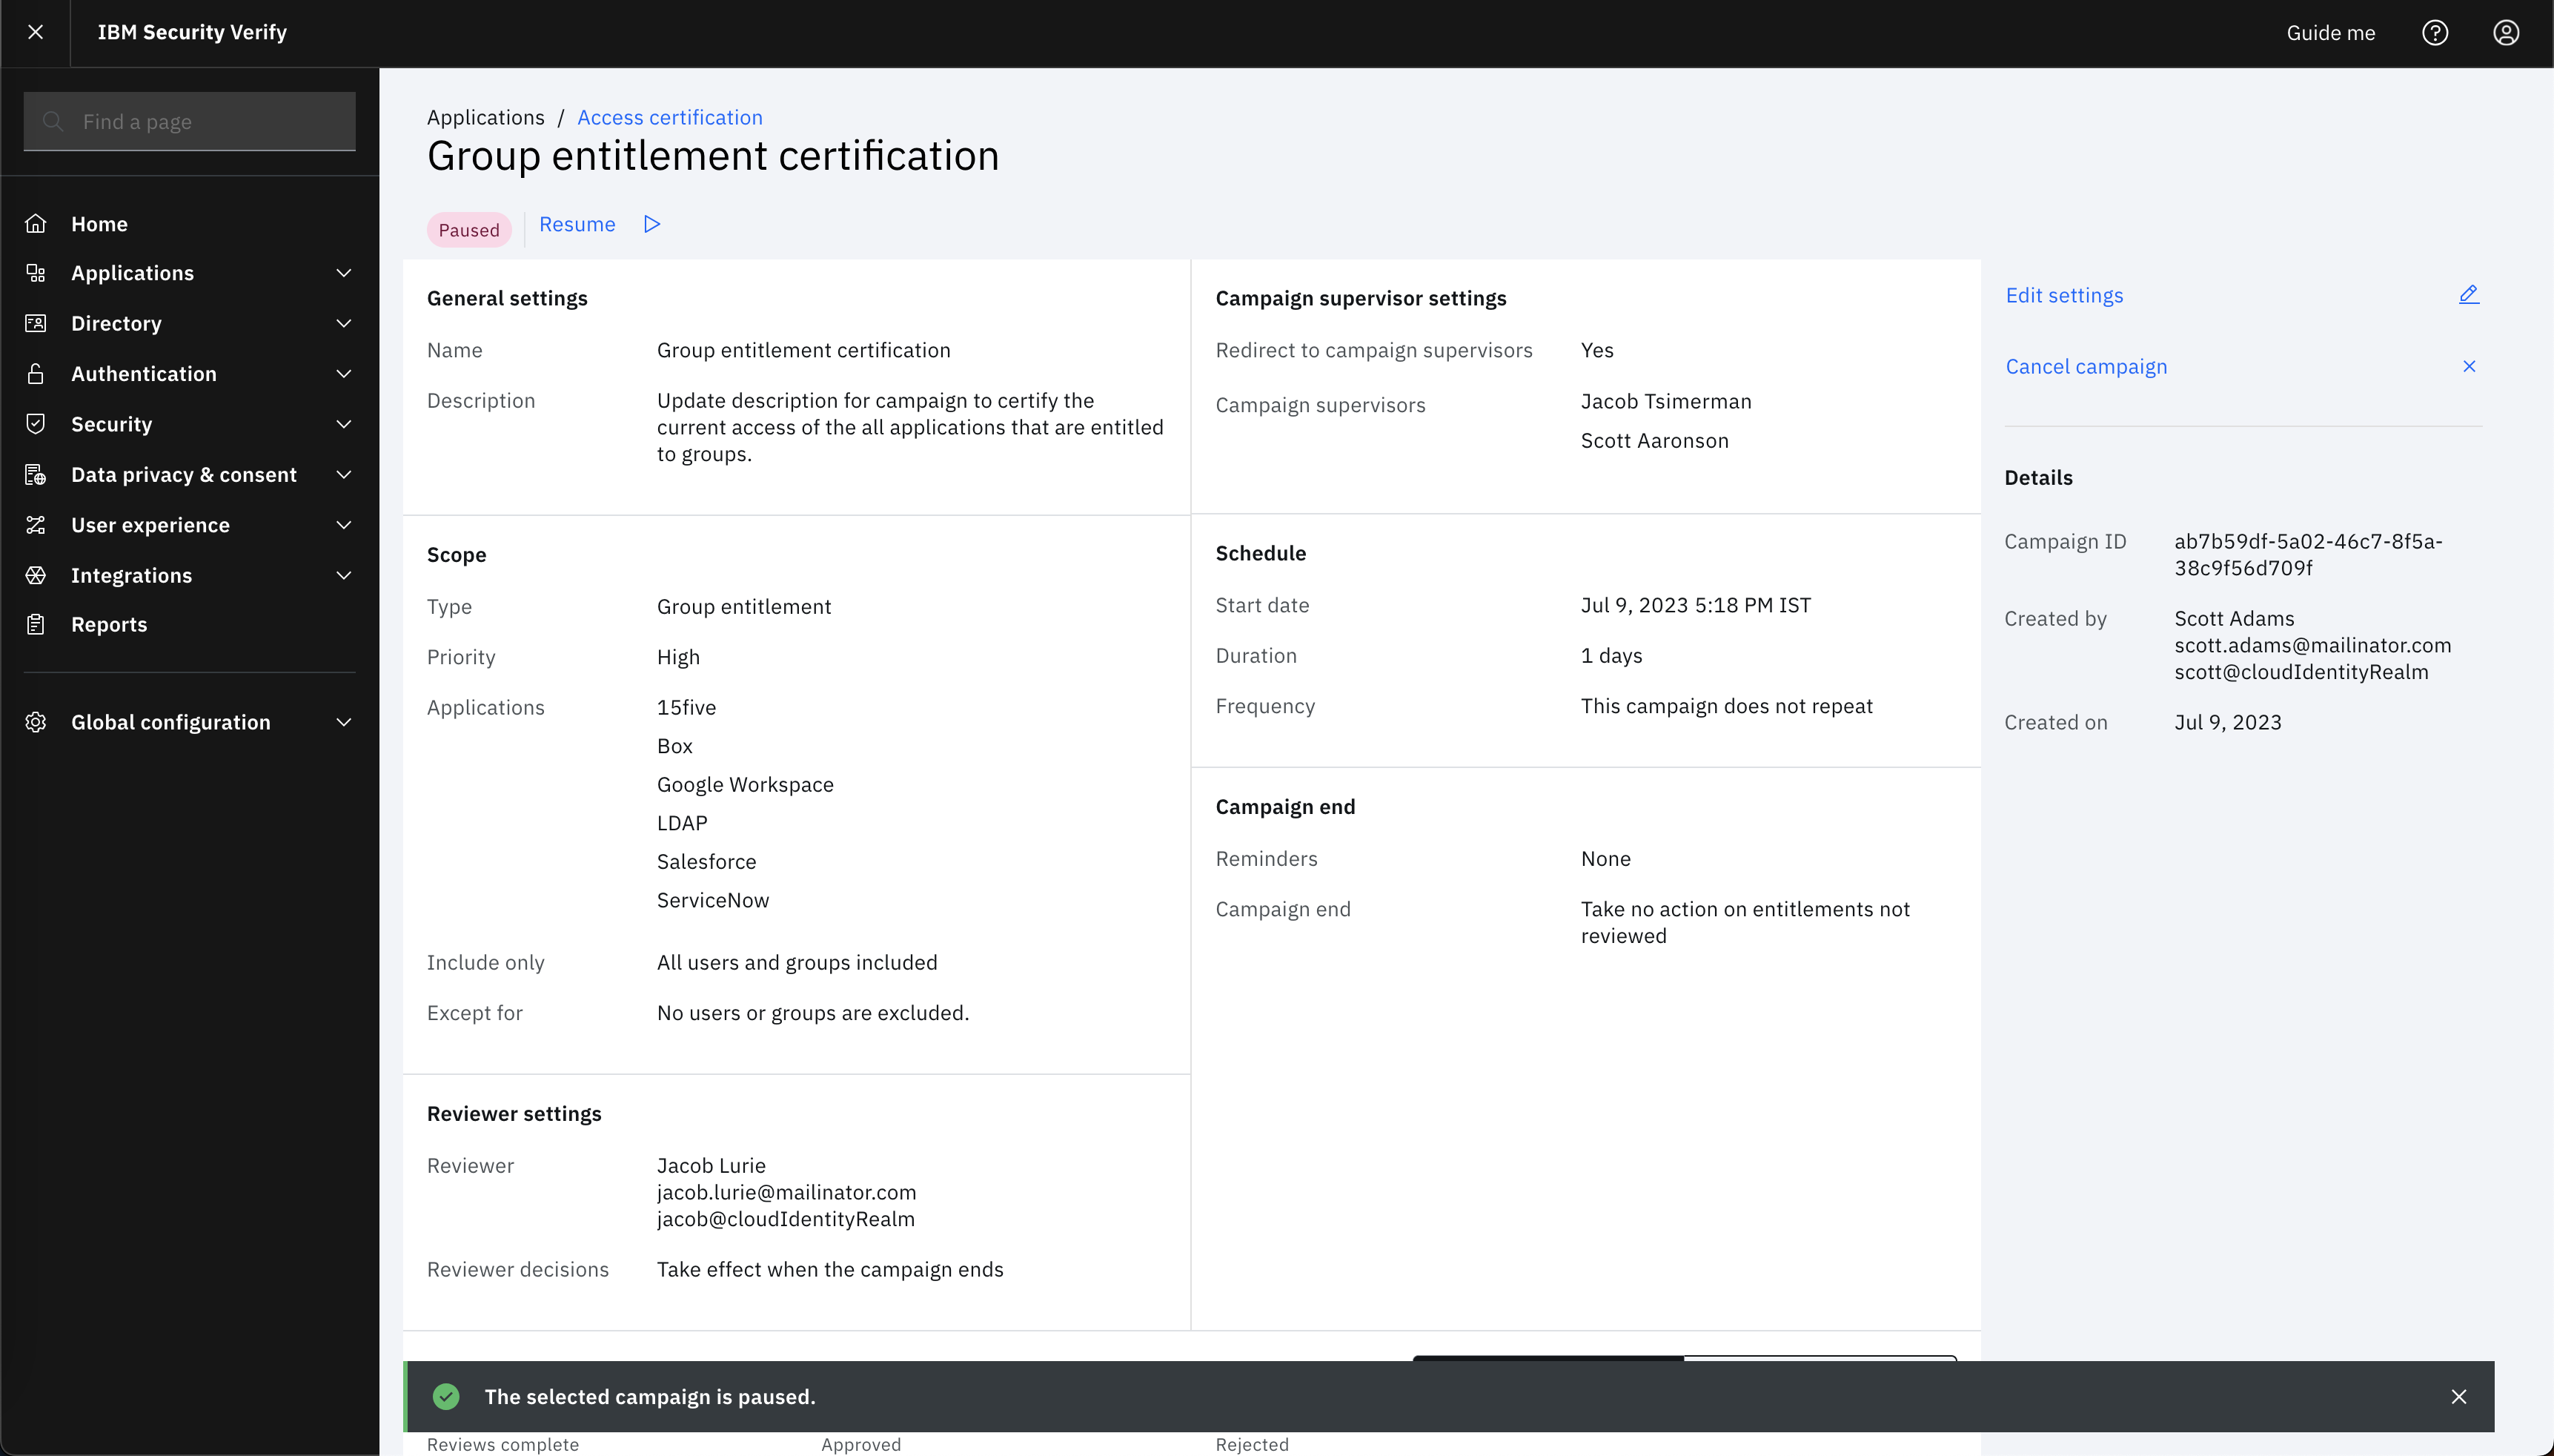Click the Guide me button
This screenshot has width=2554, height=1456.
[x=2330, y=33]
